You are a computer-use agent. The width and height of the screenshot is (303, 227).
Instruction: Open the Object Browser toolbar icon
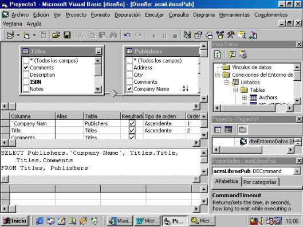[220, 35]
